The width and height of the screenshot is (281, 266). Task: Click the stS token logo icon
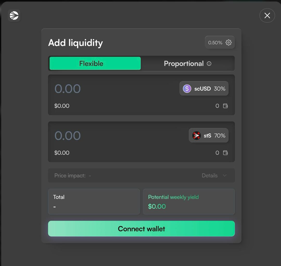(x=196, y=136)
